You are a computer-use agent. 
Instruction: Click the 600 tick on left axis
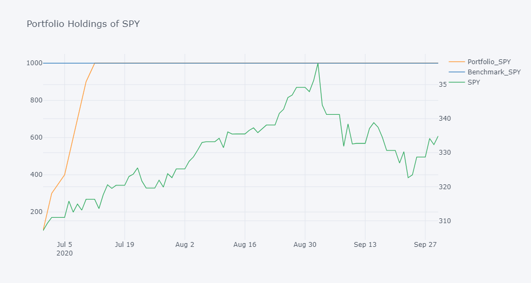(x=35, y=137)
